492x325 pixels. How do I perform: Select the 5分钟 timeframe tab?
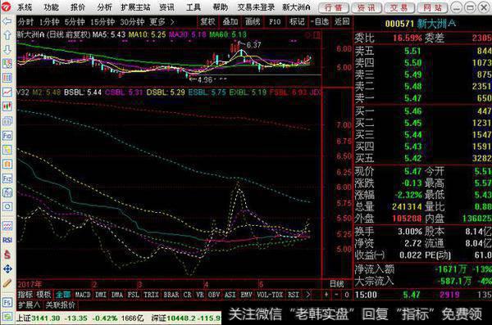click(75, 21)
